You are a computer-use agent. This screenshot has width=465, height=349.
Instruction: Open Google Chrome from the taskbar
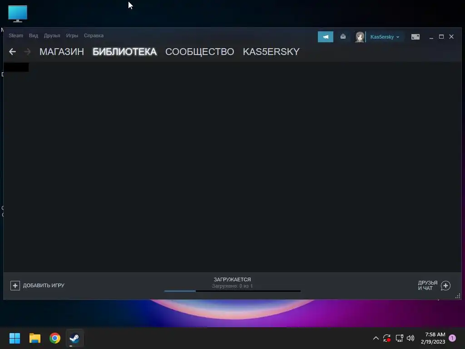pos(55,338)
